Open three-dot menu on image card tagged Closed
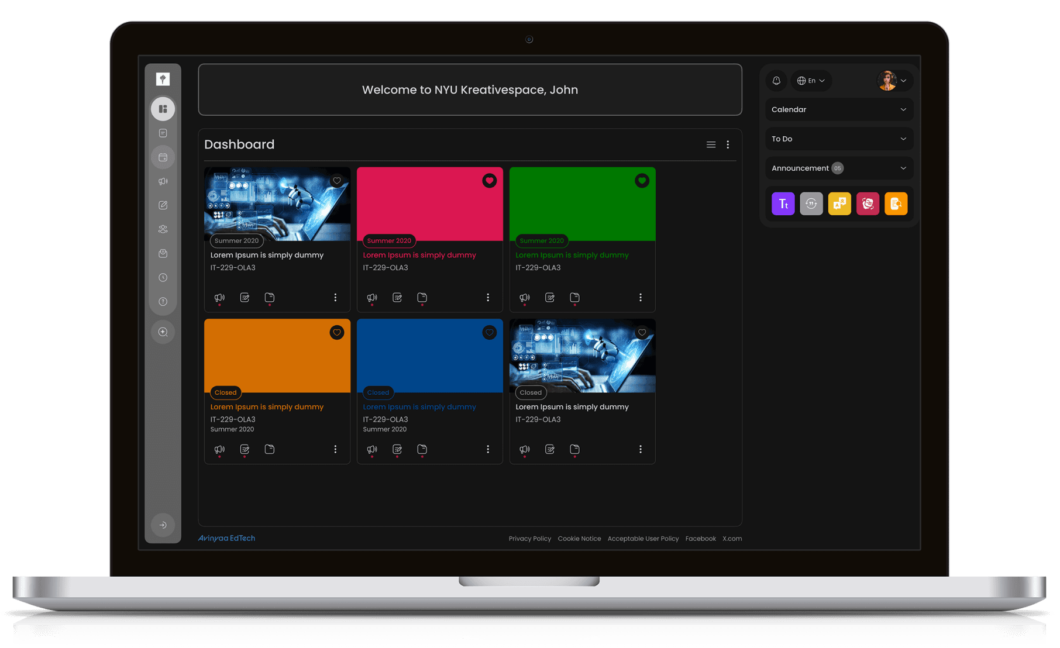The height and width of the screenshot is (648, 1060). tap(641, 449)
